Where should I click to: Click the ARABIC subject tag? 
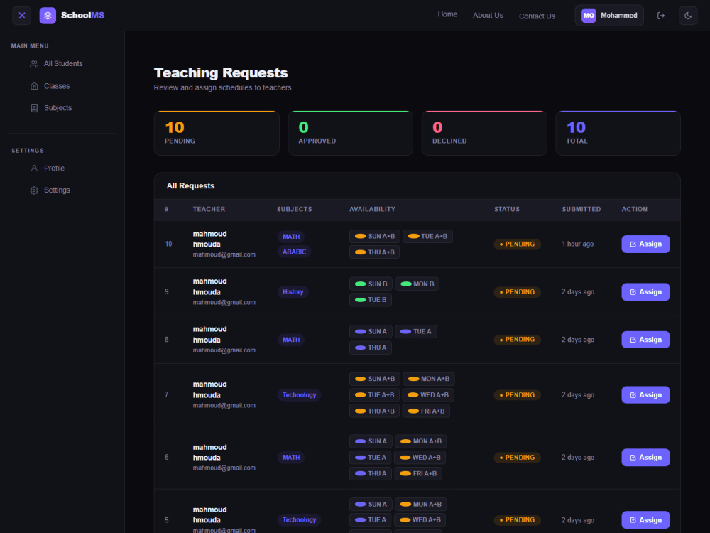pos(295,252)
